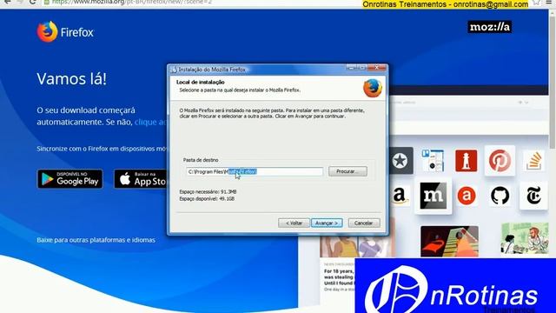This screenshot has height=313, width=556.
Task: Click the New York Times tile icon
Action: point(533,196)
